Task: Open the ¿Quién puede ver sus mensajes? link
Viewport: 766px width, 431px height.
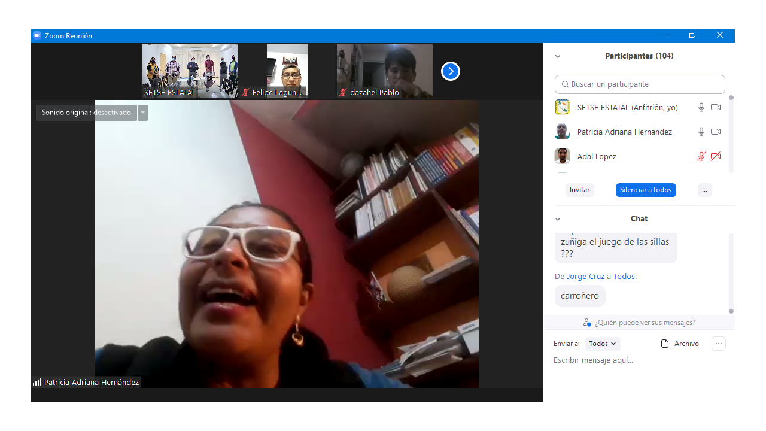Action: (x=645, y=323)
